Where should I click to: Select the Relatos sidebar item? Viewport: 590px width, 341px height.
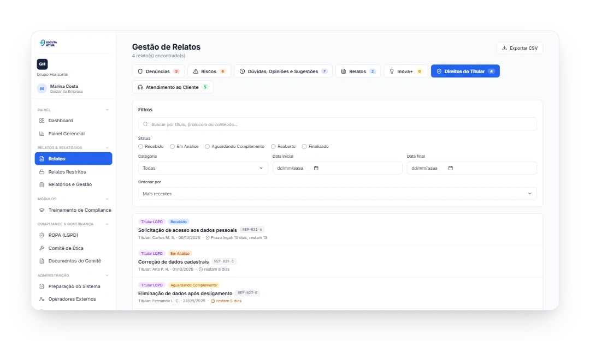pos(73,159)
